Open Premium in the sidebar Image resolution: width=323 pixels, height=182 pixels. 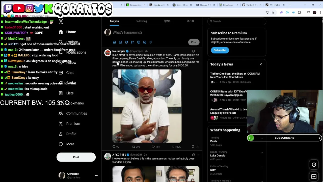(x=69, y=124)
